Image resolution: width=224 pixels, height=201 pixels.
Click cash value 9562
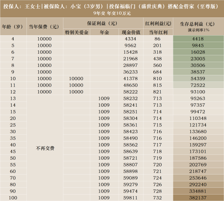click(x=130, y=46)
